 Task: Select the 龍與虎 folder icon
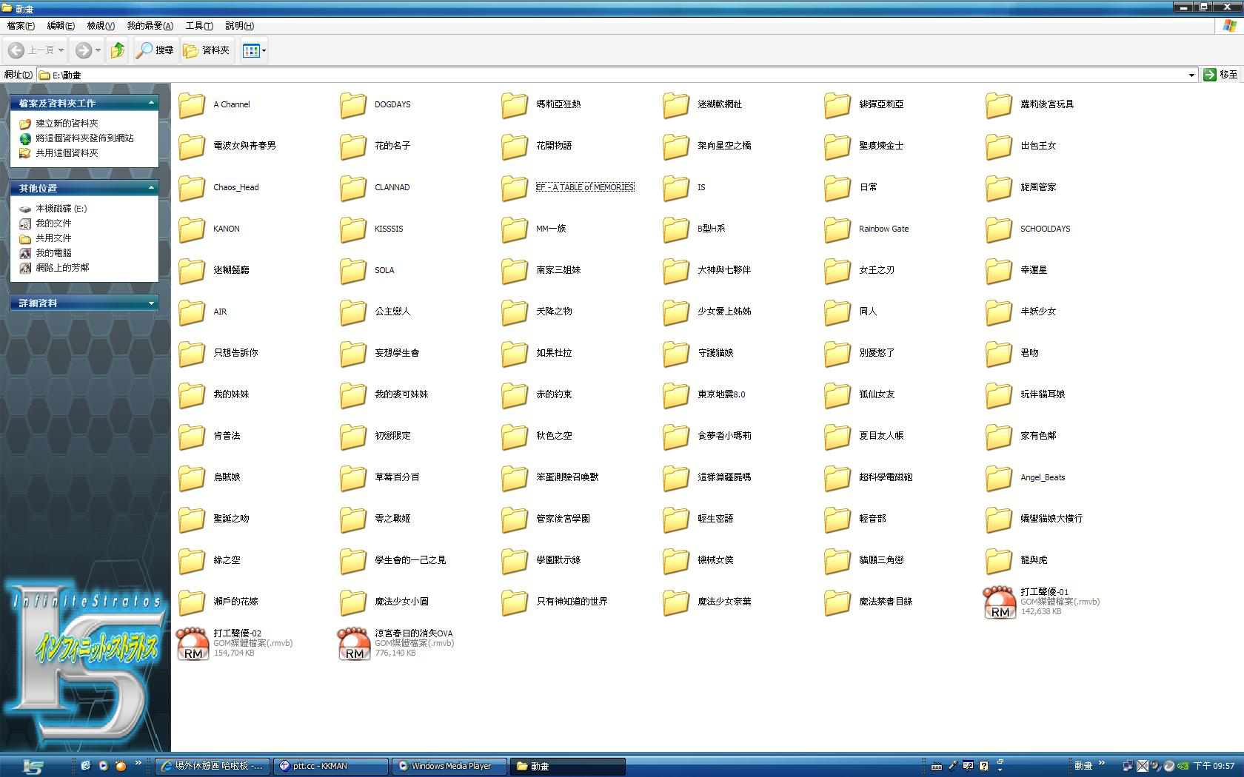999,561
